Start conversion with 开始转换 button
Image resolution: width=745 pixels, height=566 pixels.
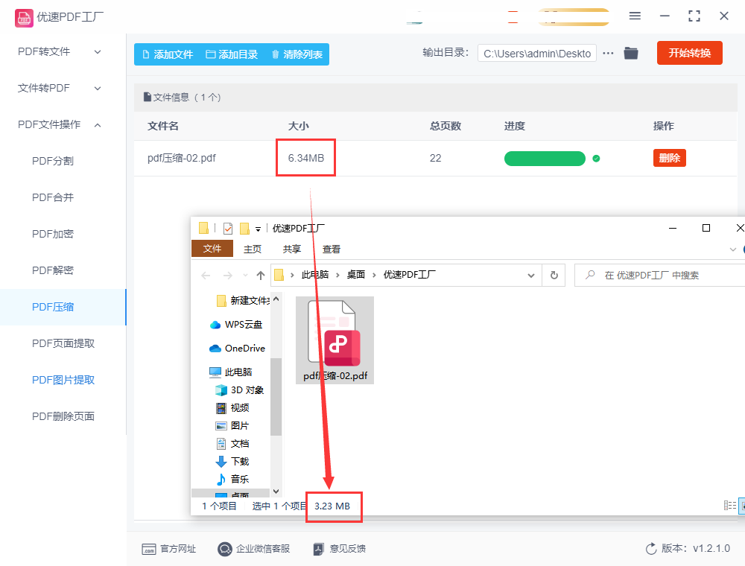click(x=689, y=53)
